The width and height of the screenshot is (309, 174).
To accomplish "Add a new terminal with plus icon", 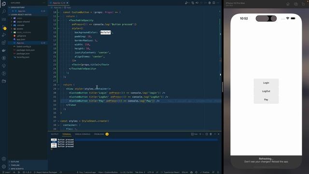I will point(200,134).
